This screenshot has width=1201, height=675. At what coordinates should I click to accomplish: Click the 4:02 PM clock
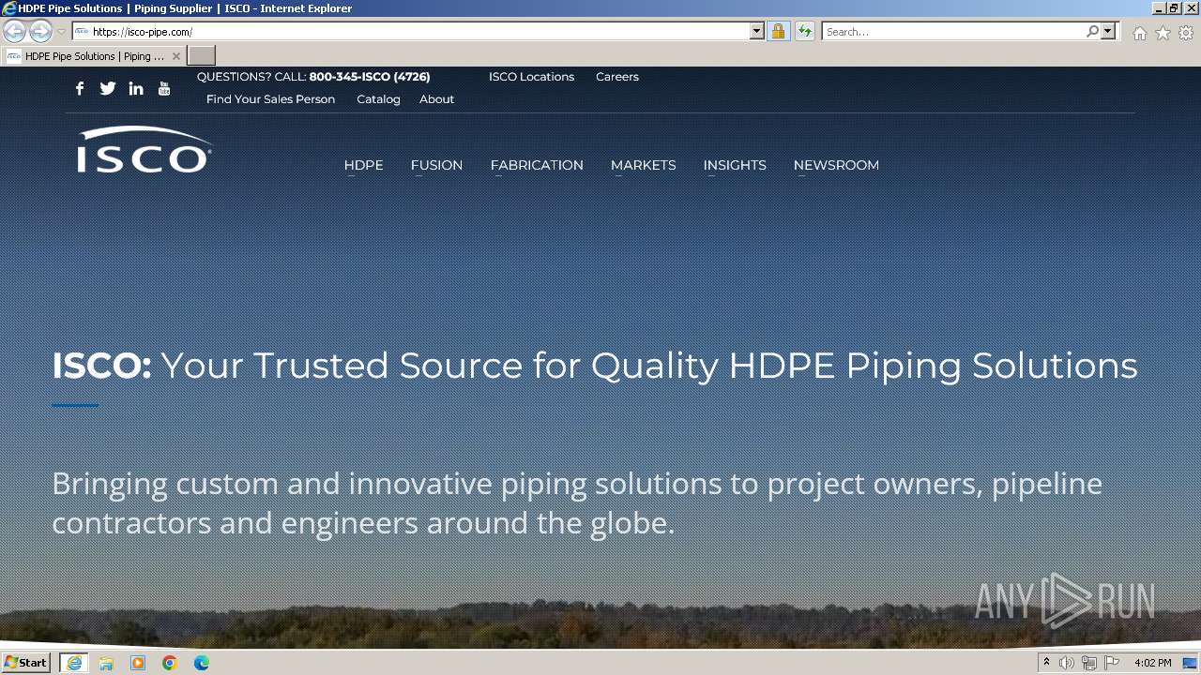click(x=1152, y=663)
